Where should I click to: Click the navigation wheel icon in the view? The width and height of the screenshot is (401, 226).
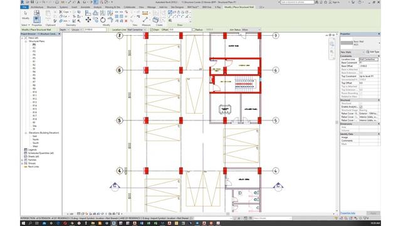(331, 44)
